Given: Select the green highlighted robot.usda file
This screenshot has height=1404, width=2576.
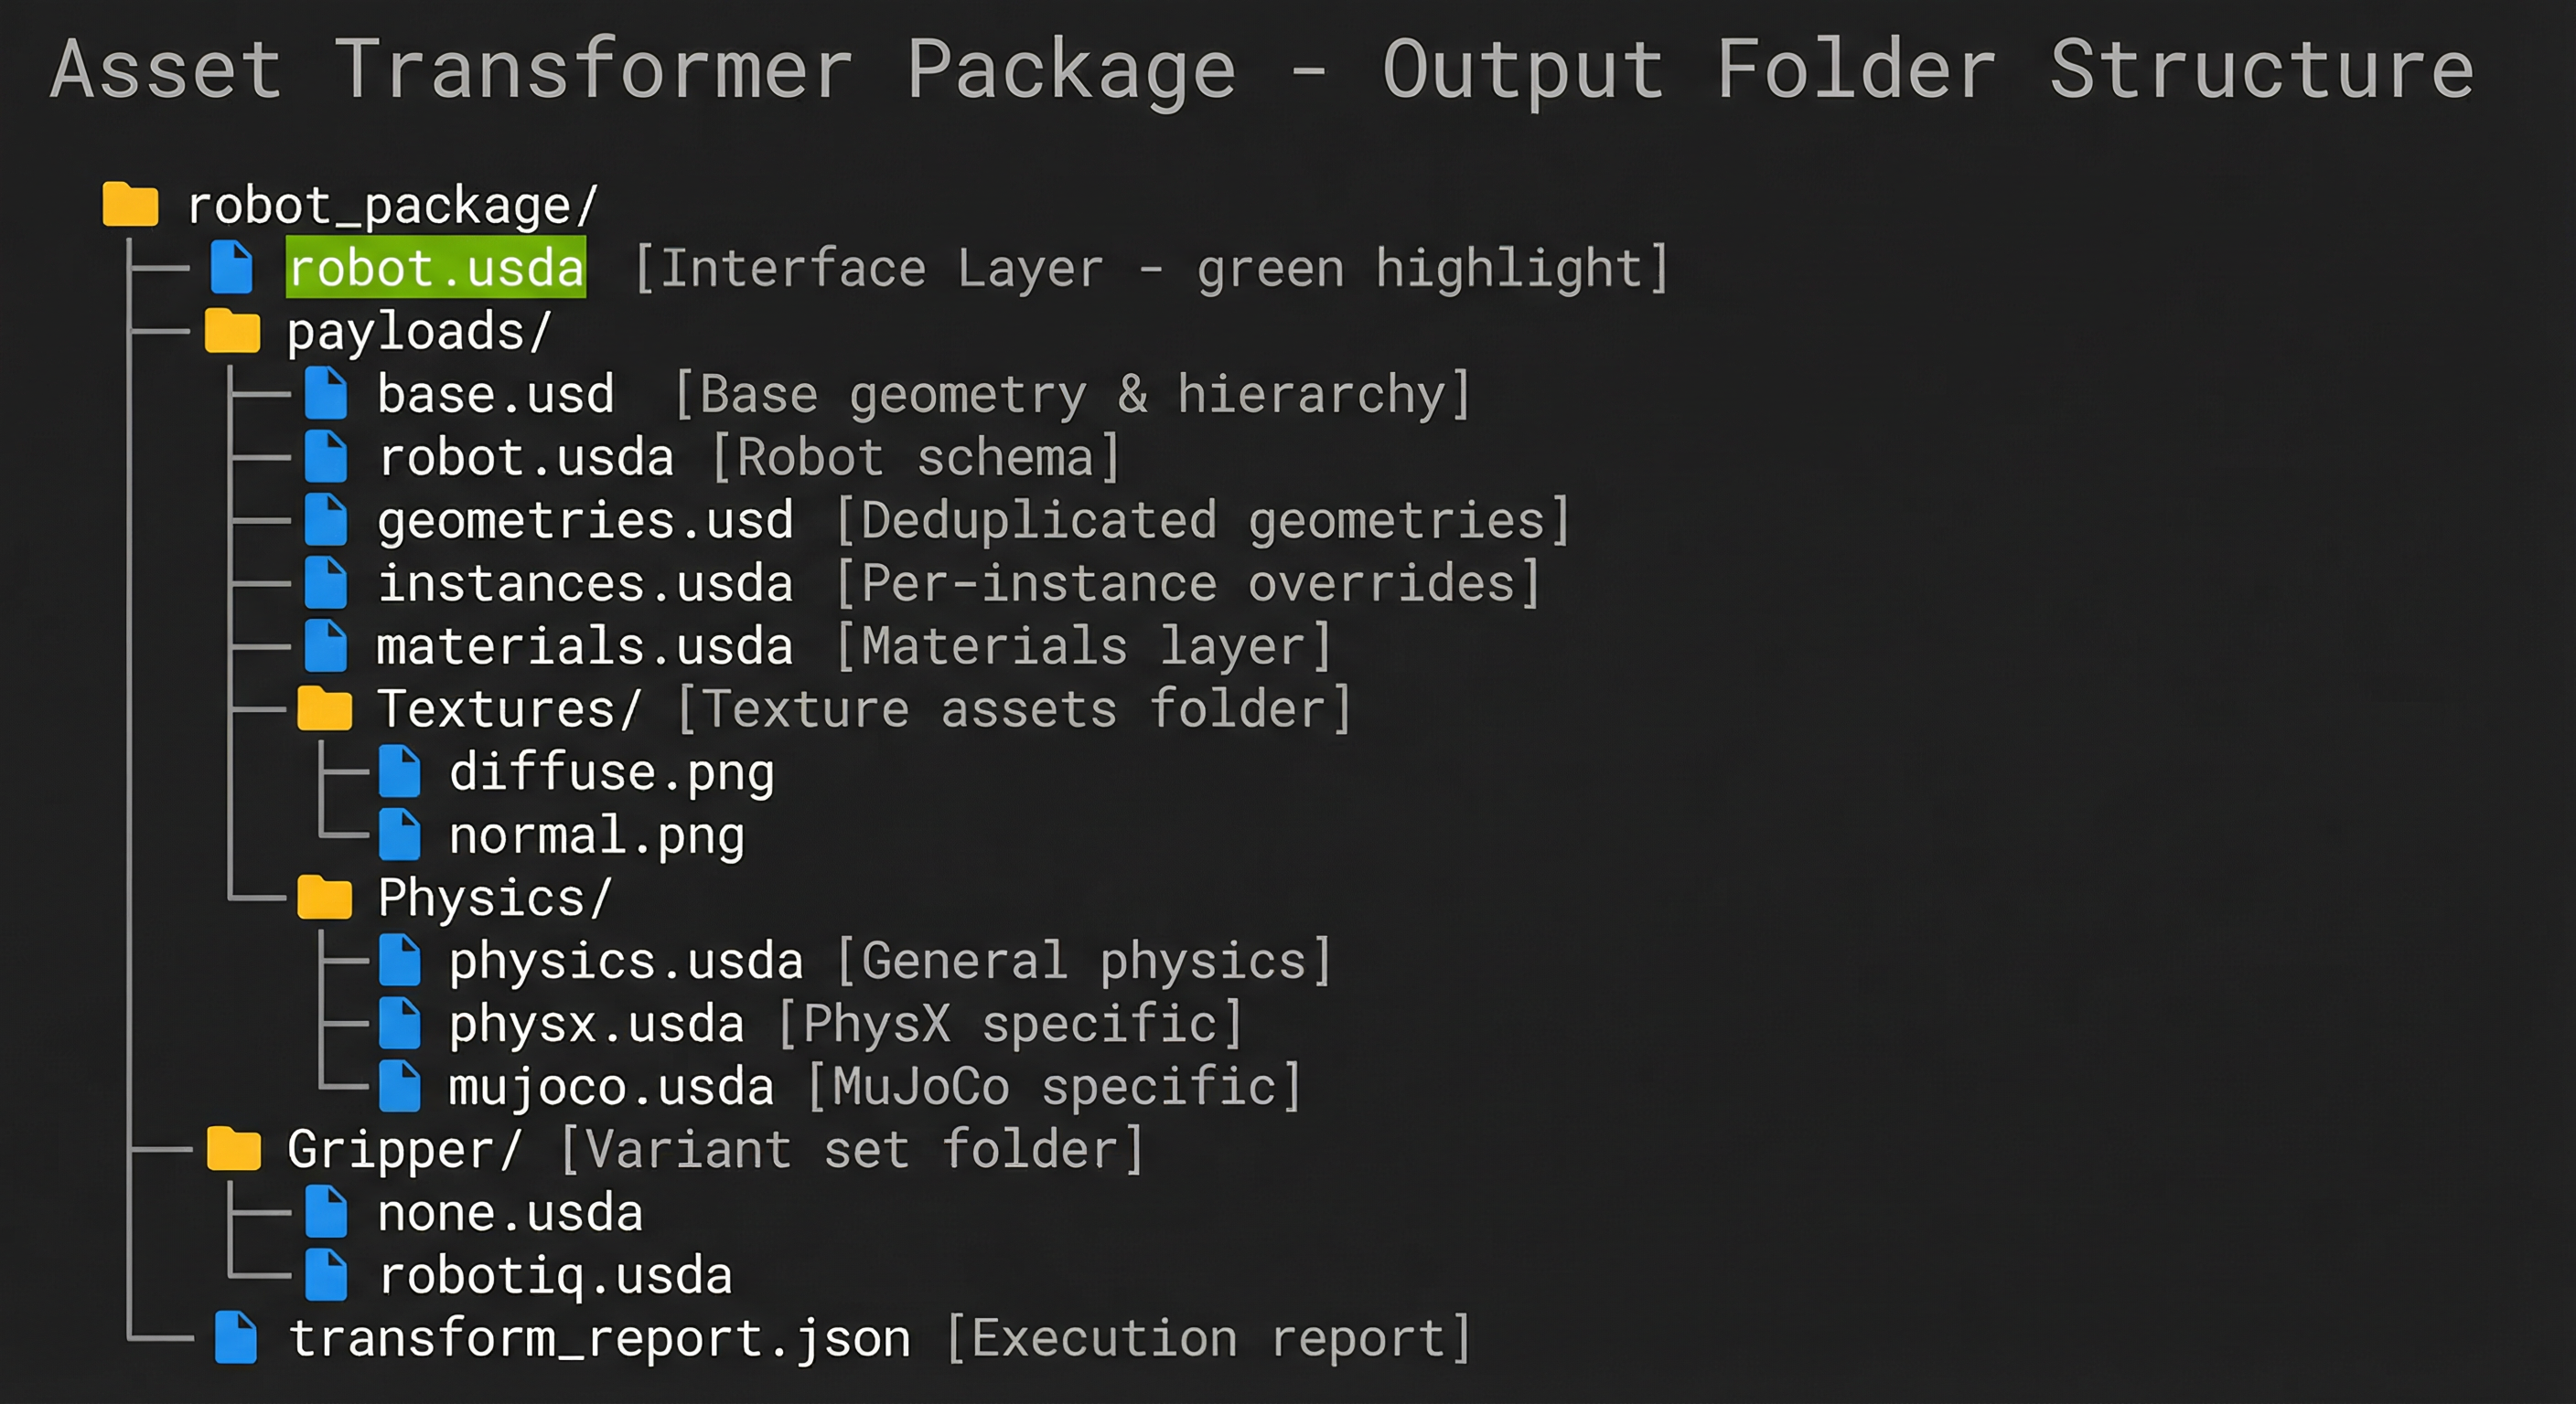Looking at the screenshot, I should (436, 268).
